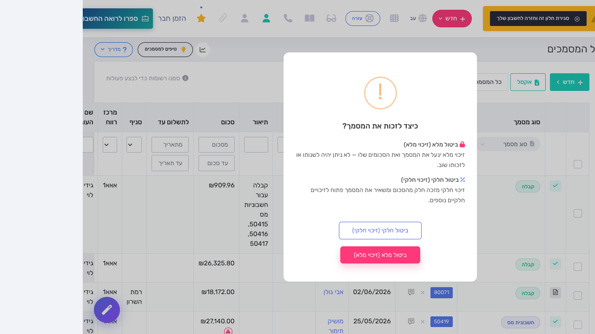
Task: Expand the pink חדש dropdown in top bar
Action: tap(452, 19)
